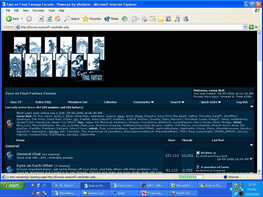
Task: Click the chocobo icon beside active users list
Action: pos(10,124)
